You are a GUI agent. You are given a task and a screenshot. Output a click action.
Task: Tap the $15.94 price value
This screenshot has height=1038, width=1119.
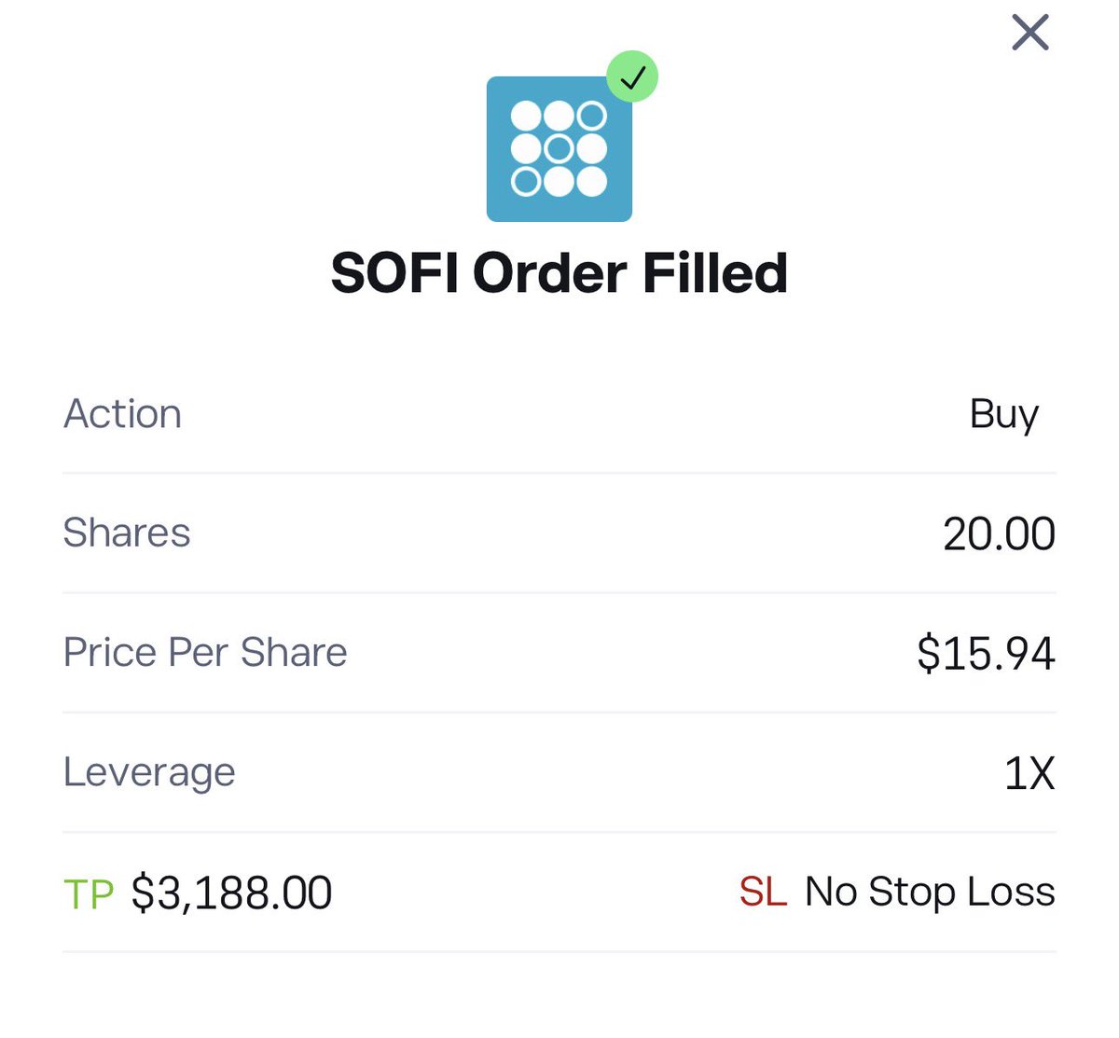coord(986,653)
